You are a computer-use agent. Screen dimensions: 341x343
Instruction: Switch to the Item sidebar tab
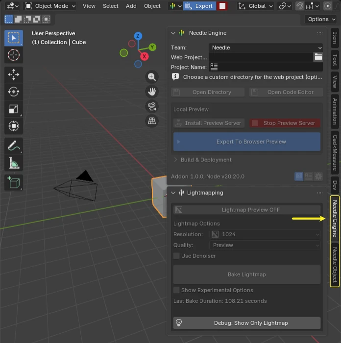335,38
